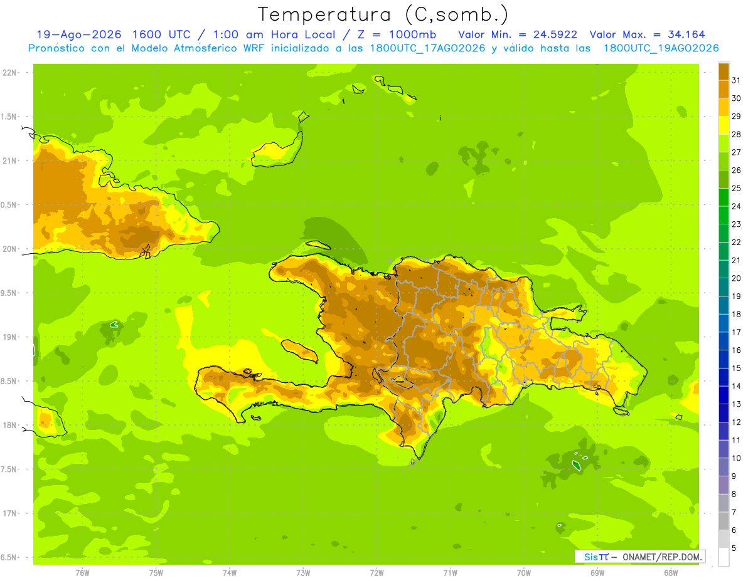Click gray legend band between 6 and 7
Viewport: 753px width, 581px height.
pos(724,521)
